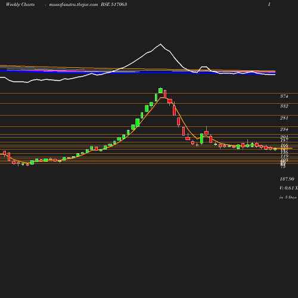Click the munafasutra.tbrjar.com website label

coord(73,4)
